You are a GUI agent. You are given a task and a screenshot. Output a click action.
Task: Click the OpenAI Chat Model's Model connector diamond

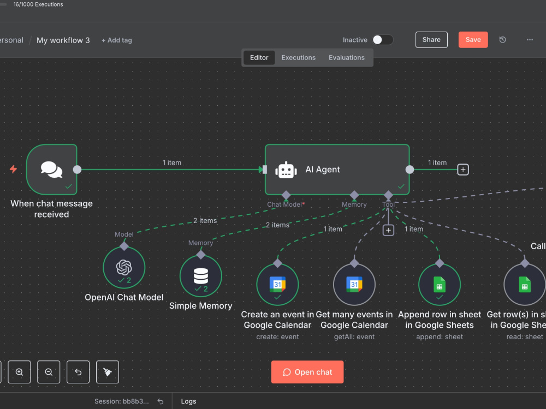coord(124,246)
